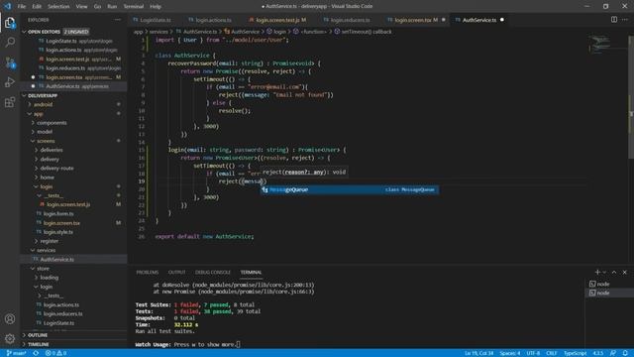Open Extensions view icon
This screenshot has height=357, width=634.
[x=10, y=102]
